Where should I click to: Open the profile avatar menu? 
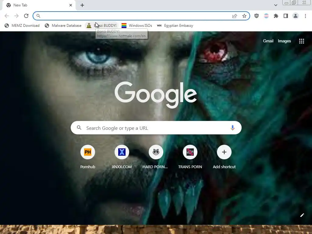[296, 16]
